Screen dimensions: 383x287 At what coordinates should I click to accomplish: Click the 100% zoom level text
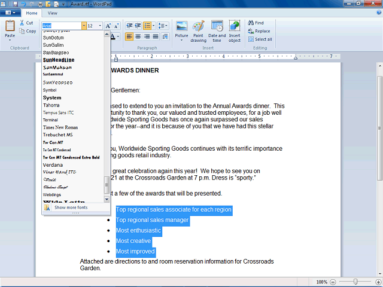pos(322,282)
